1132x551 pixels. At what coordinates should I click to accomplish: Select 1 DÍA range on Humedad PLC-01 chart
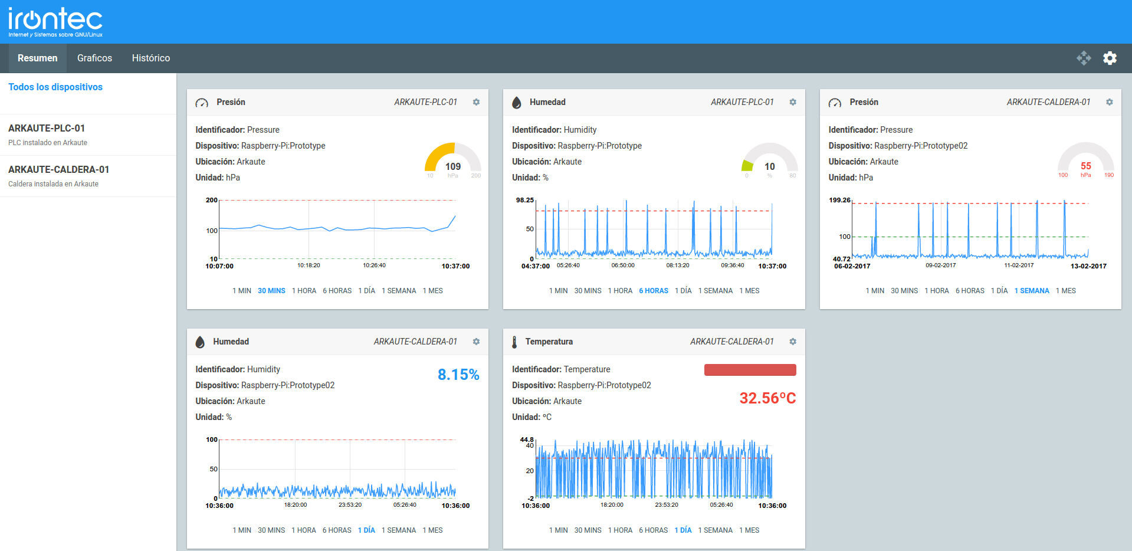683,291
